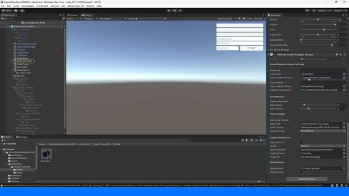Screen dimensions: 349x196
Task: Click the START button in the game view
Action: coord(251,48)
